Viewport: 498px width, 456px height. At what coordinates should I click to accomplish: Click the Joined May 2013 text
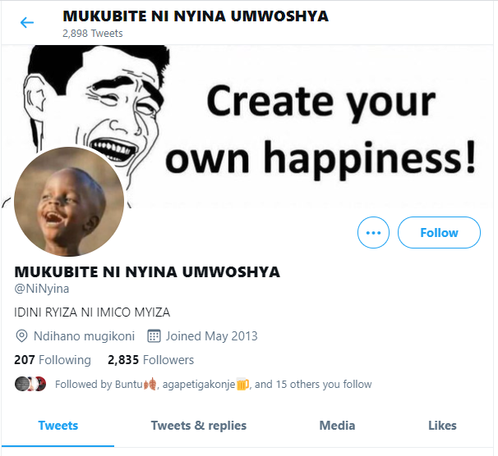click(212, 336)
